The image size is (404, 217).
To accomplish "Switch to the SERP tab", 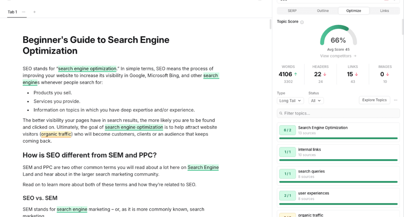I will (x=292, y=11).
